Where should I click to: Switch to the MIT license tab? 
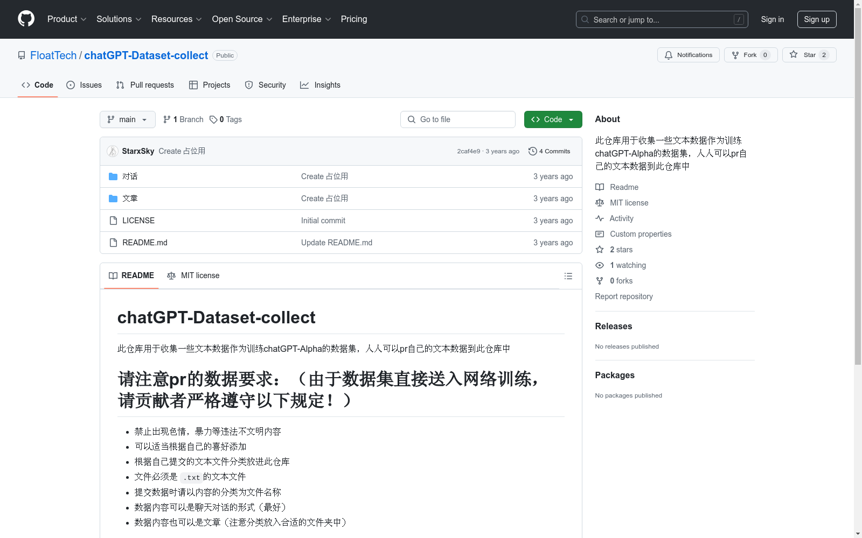(x=193, y=275)
